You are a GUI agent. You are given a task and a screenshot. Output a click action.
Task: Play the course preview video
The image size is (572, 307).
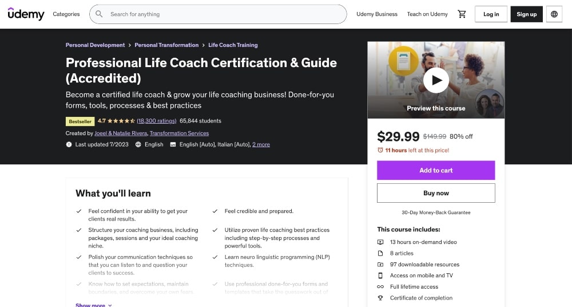(x=436, y=80)
